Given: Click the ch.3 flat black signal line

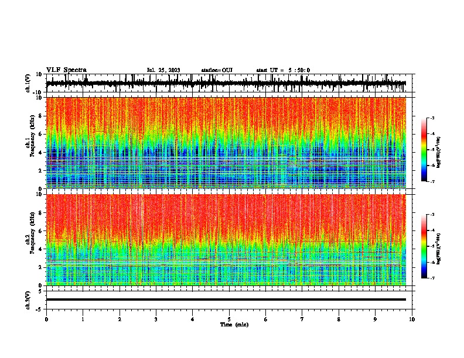Looking at the screenshot, I should tap(226, 300).
